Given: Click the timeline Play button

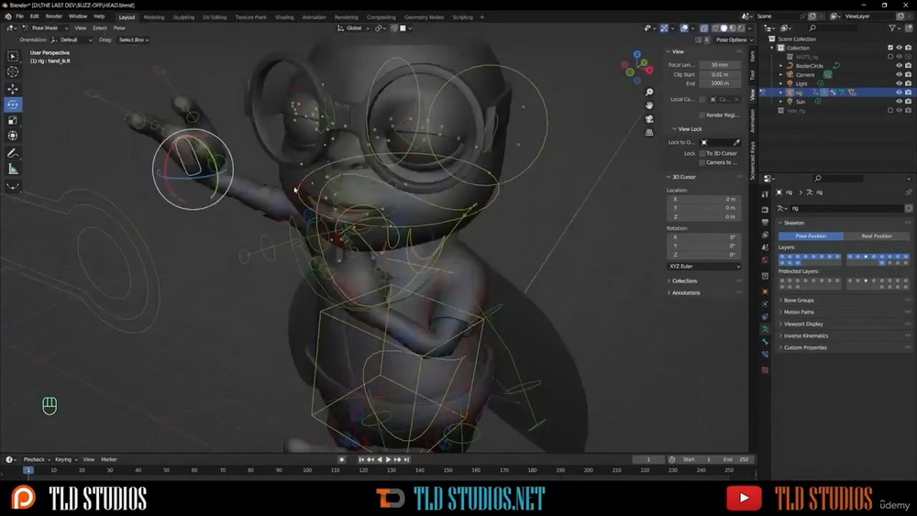Looking at the screenshot, I should point(388,460).
